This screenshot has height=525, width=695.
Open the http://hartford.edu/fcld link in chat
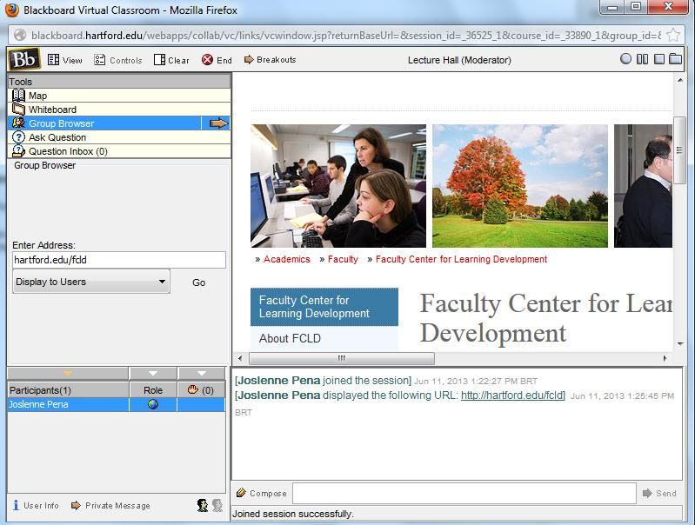[513, 395]
